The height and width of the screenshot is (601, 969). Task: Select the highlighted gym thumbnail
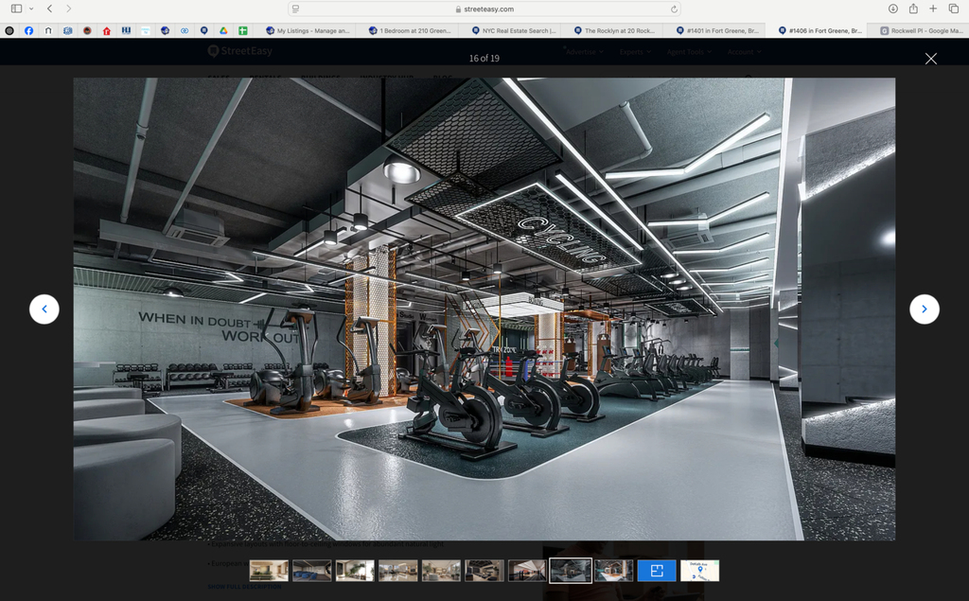[571, 570]
